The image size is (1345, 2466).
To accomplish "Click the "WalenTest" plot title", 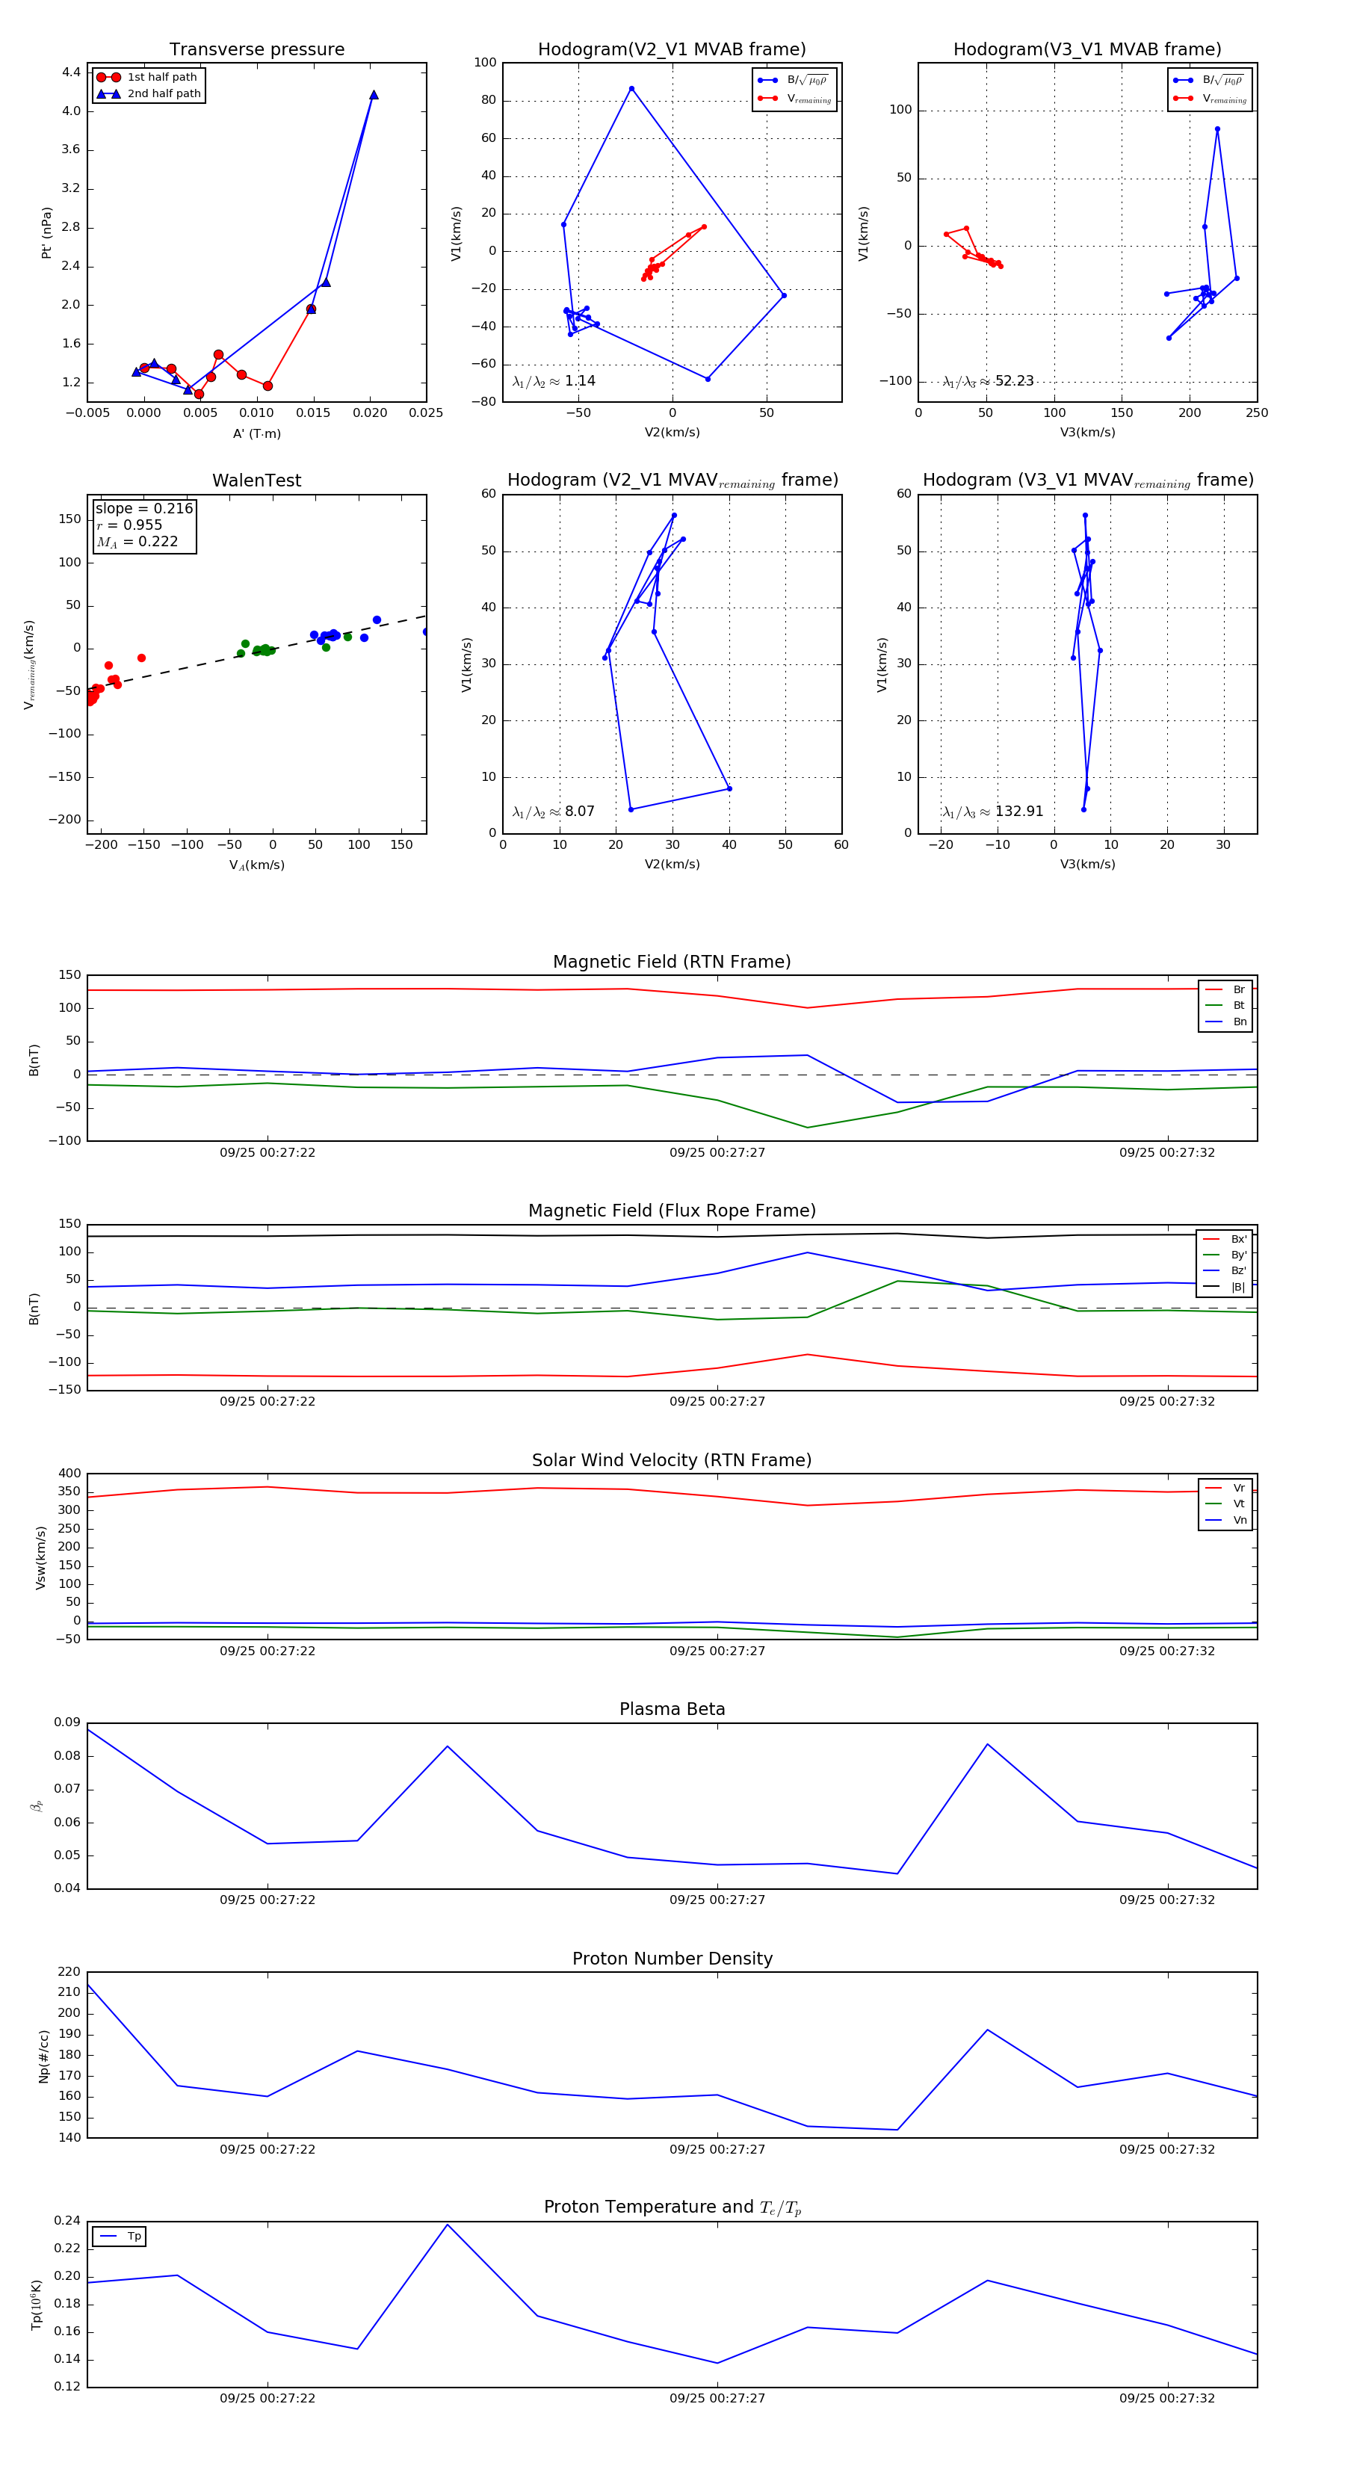I will coord(256,480).
